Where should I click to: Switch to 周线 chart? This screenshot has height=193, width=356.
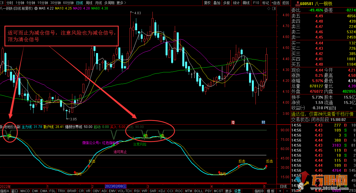pyautogui.click(x=89, y=3)
